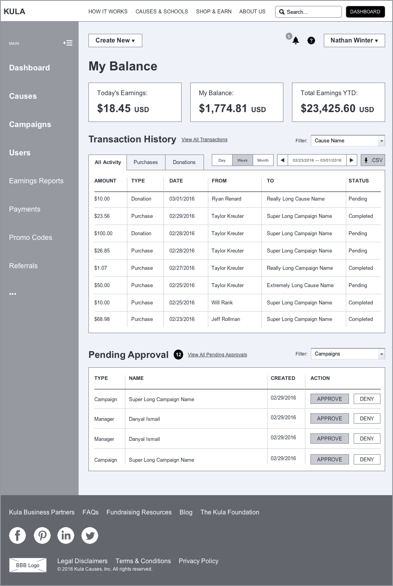This screenshot has width=393, height=586.
Task: Open Earnings Reports in sidebar
Action: 36,181
